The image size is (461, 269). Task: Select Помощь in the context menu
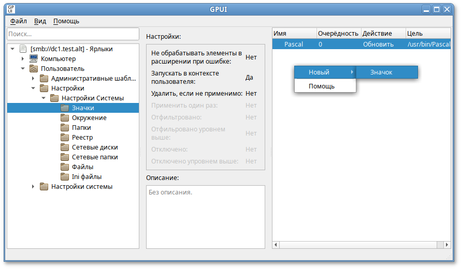322,86
